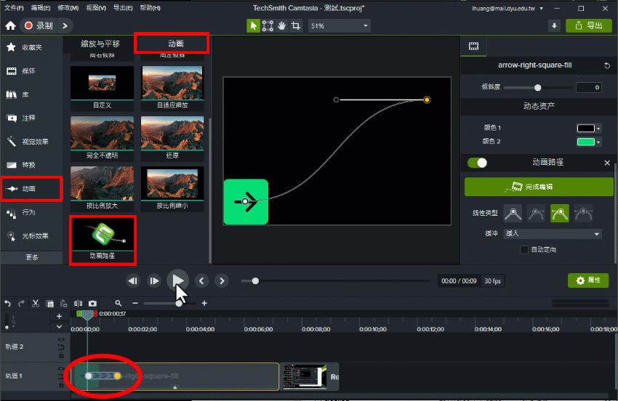Click the next frame button
Viewport: 618px width, 401px height.
[153, 281]
